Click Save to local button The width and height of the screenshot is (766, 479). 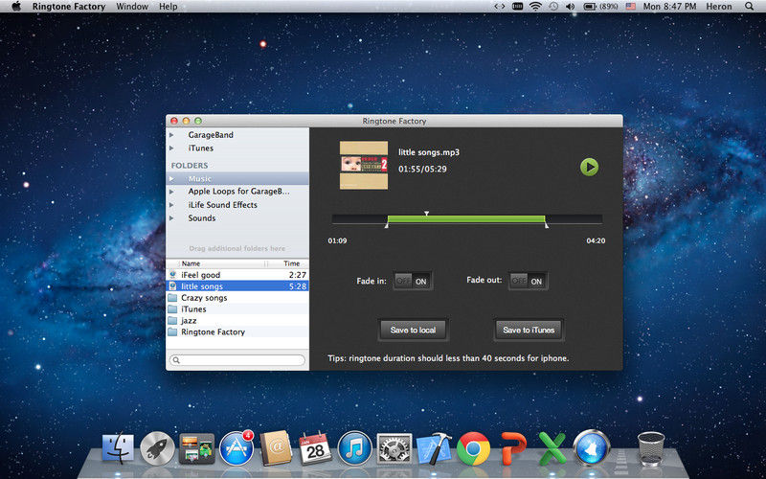(x=413, y=330)
